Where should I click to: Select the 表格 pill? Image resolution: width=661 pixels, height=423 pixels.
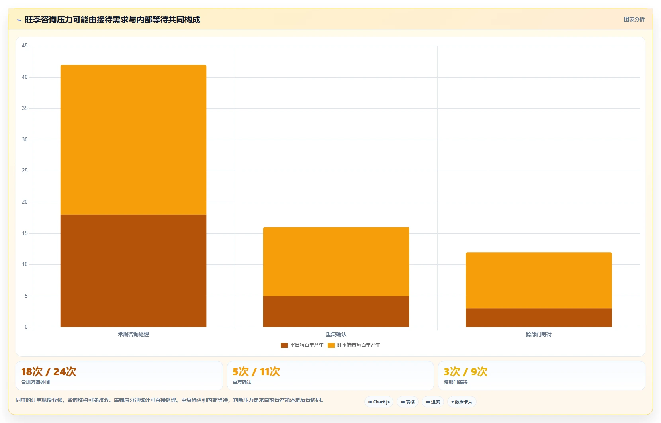pyautogui.click(x=407, y=402)
